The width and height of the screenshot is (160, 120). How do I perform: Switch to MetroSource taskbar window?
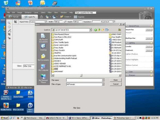click(x=34, y=118)
